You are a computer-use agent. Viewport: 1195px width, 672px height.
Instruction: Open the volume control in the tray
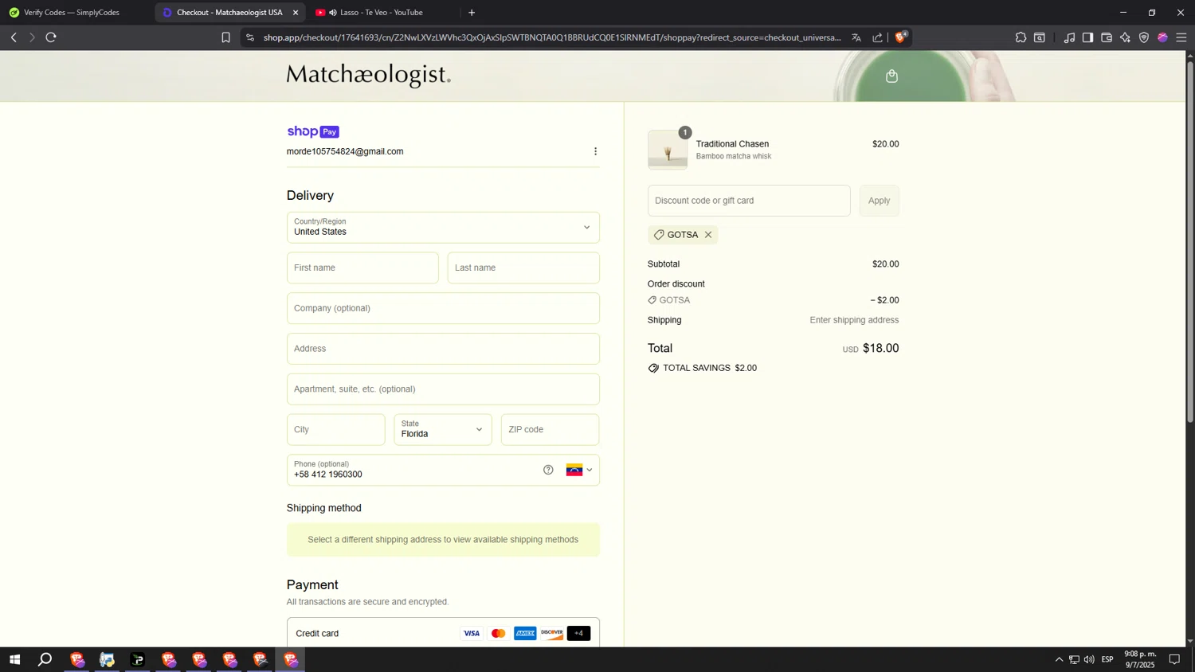pyautogui.click(x=1089, y=659)
